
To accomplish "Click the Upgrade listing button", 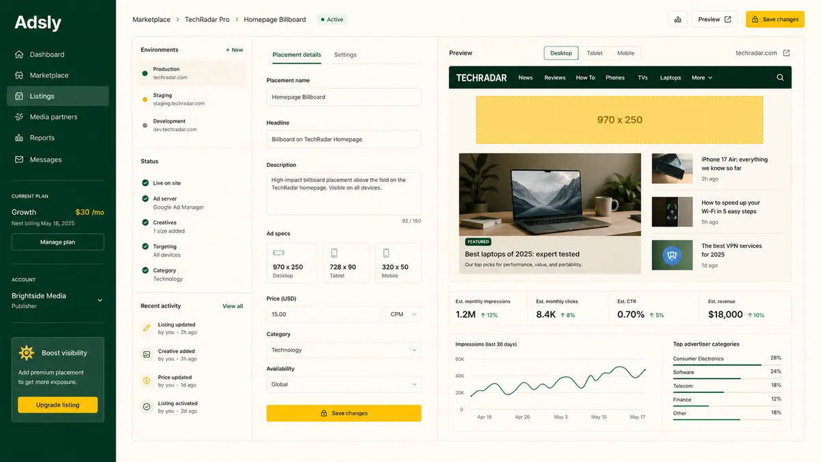I will point(57,405).
